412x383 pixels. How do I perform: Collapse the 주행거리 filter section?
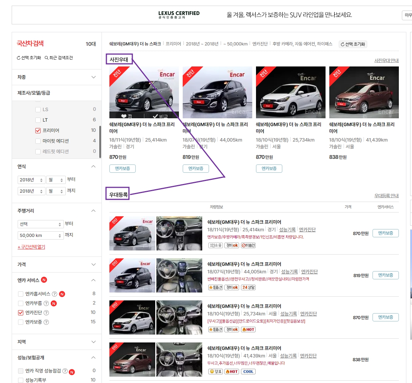[93, 211]
